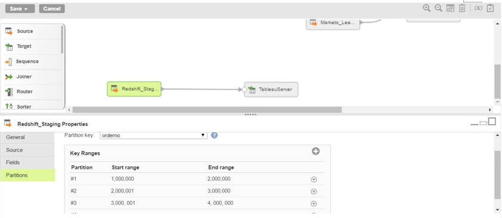Open the options arrow for partition #3
The width and height of the screenshot is (502, 218).
(x=314, y=204)
